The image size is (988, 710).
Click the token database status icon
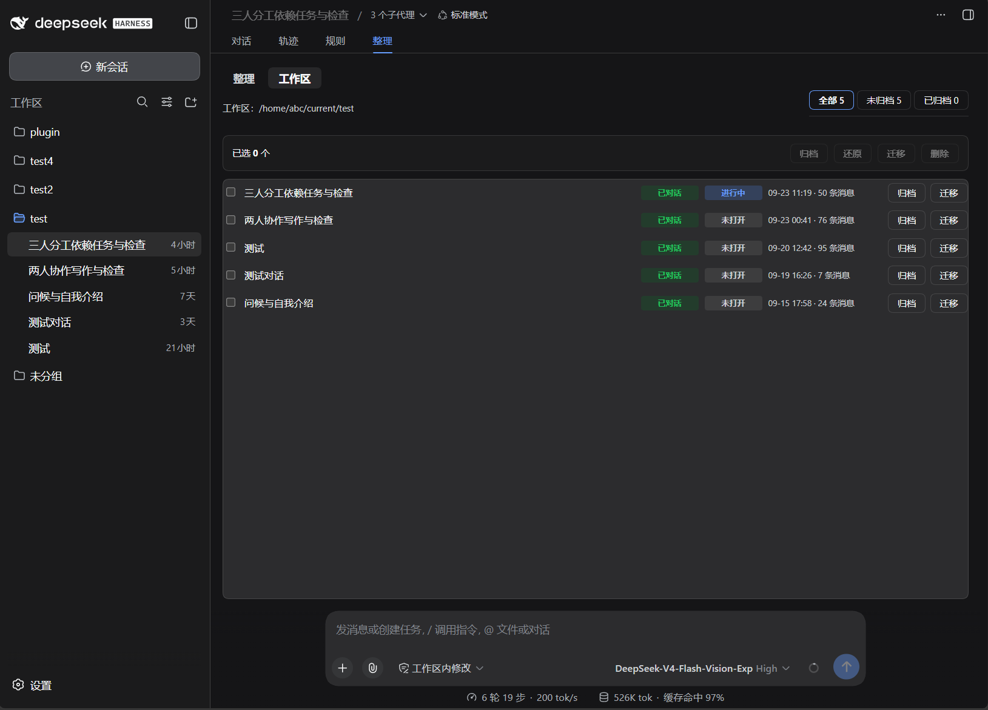tap(604, 697)
